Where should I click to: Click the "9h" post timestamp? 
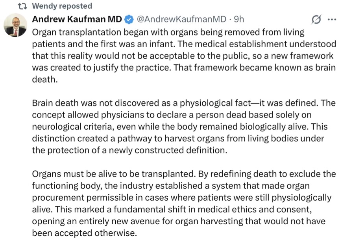click(x=239, y=19)
